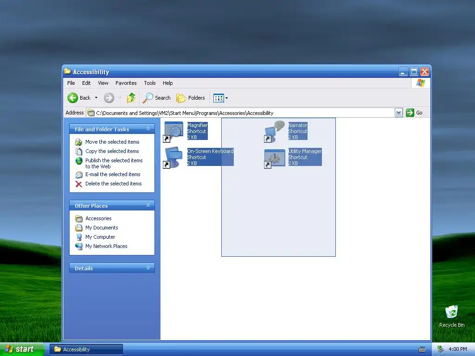The image size is (475, 356).
Task: Click the keyboard icon in the taskbar
Action: point(422,350)
